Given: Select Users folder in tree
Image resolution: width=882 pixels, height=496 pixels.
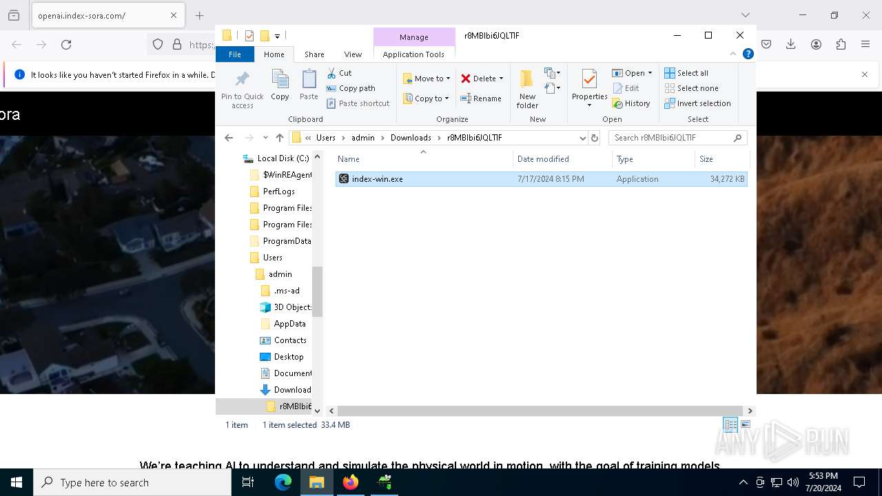Looking at the screenshot, I should point(273,258).
